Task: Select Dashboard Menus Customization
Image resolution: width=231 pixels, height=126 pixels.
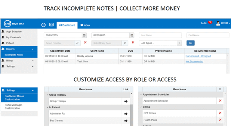Action: coord(19,98)
